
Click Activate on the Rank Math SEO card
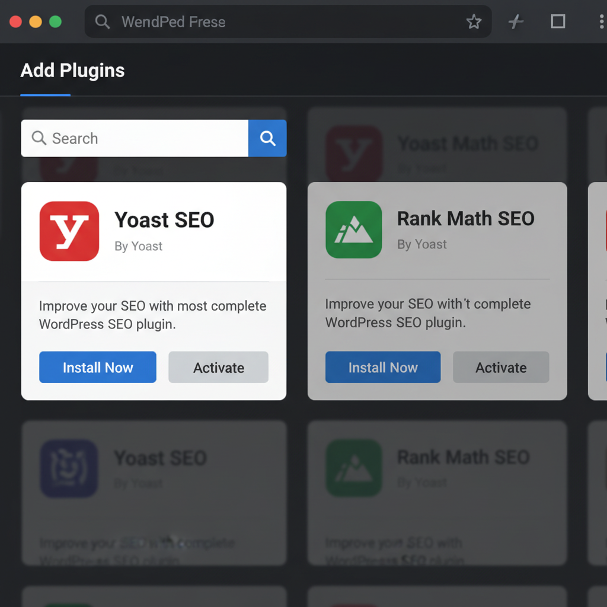(501, 367)
